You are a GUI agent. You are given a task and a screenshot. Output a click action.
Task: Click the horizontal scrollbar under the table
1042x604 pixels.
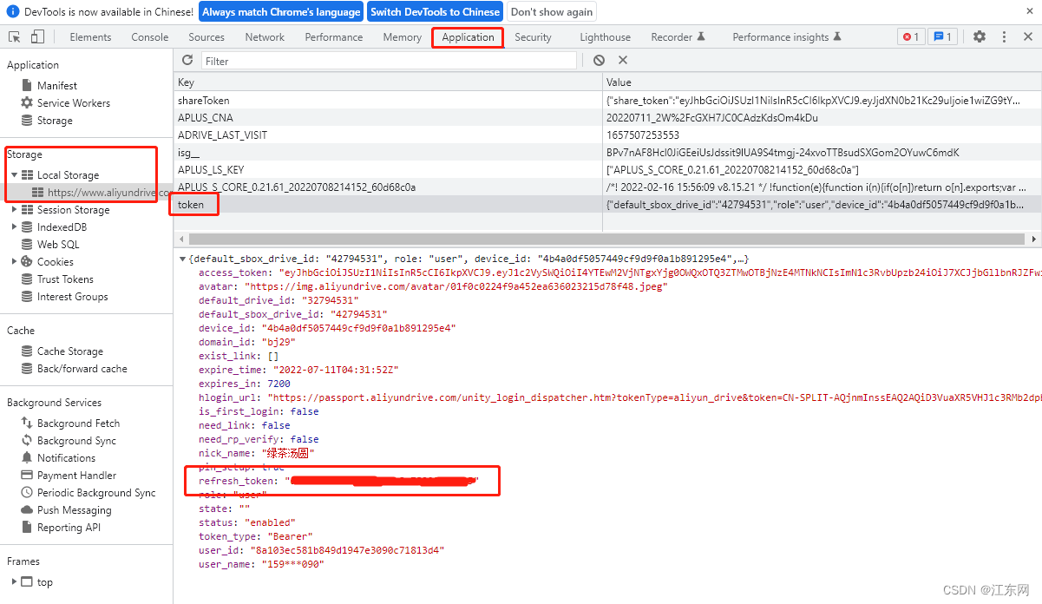[599, 239]
